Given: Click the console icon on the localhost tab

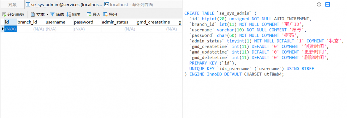Looking at the screenshot, I should (x=107, y=4).
